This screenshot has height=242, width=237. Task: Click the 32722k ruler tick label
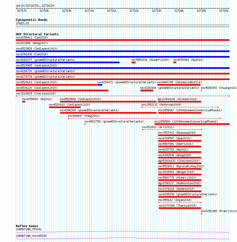134,11
